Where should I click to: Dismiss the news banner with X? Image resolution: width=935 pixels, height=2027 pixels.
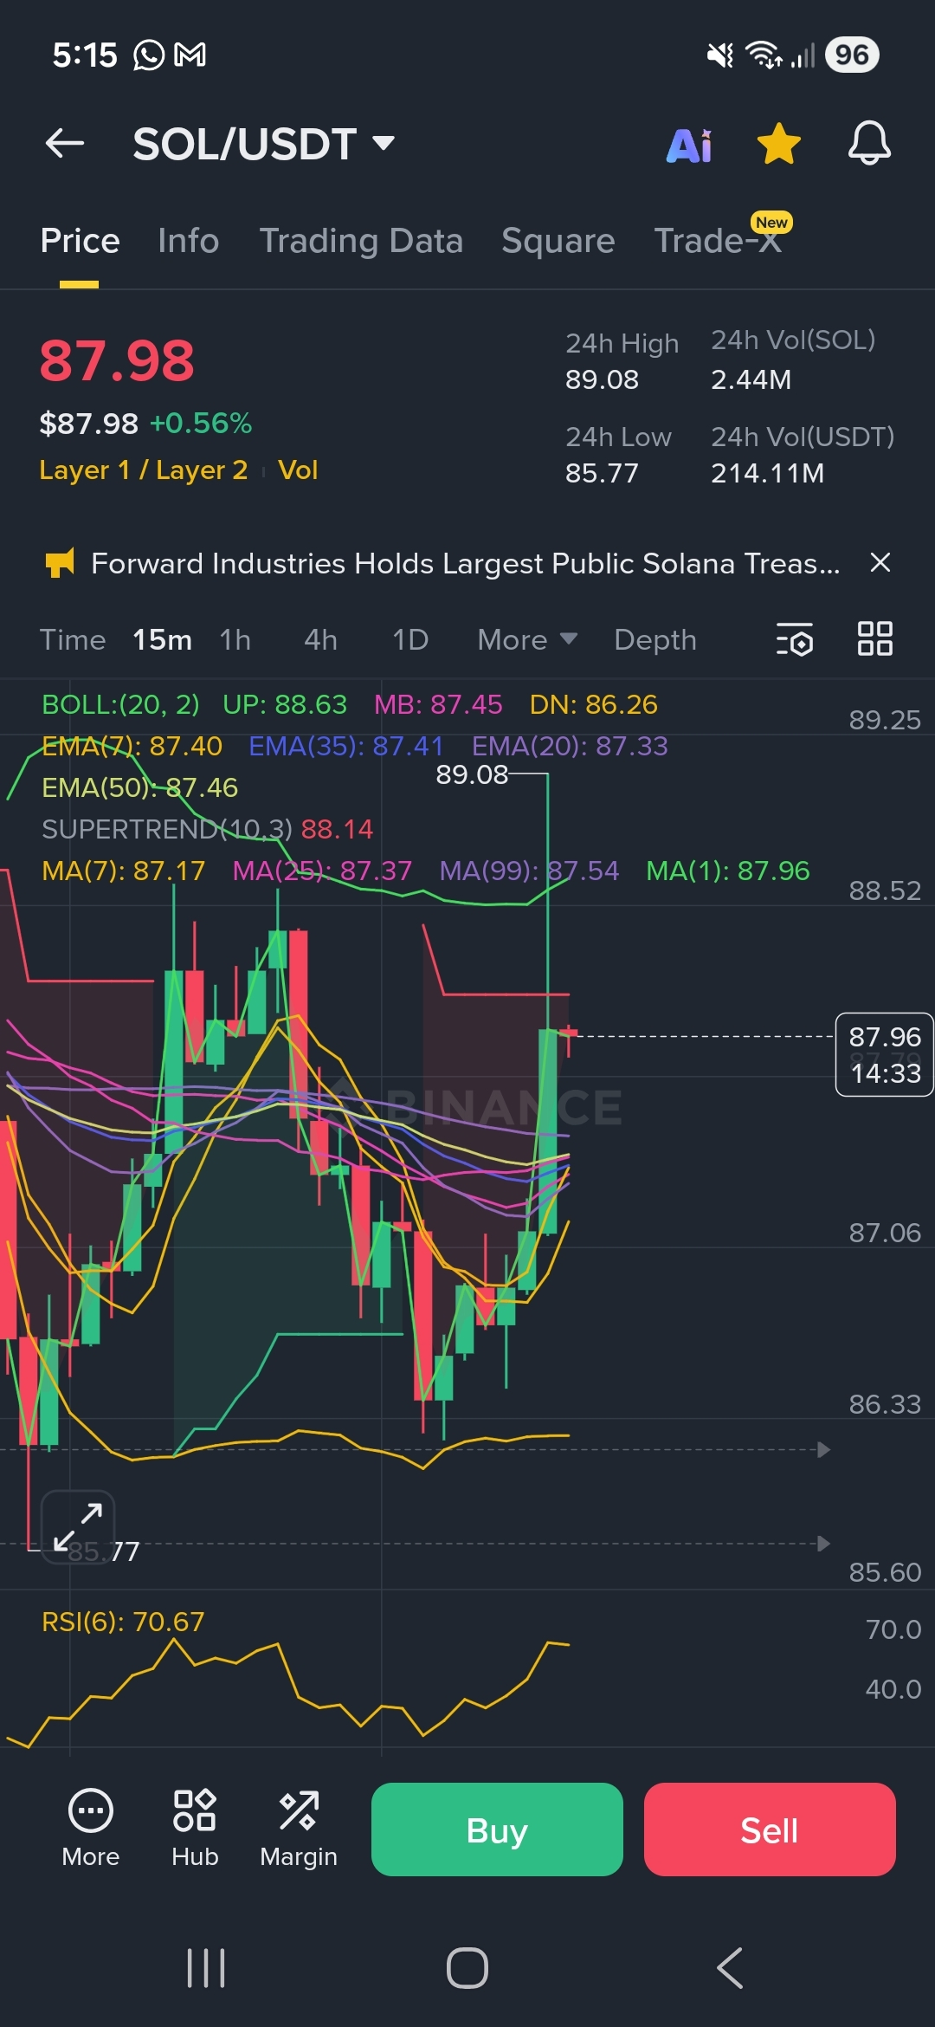coord(880,563)
